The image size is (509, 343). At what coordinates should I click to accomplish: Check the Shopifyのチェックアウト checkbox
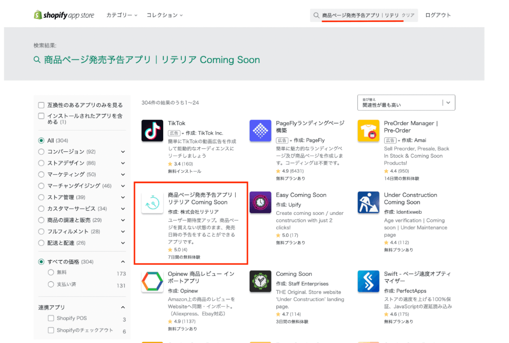coord(51,330)
